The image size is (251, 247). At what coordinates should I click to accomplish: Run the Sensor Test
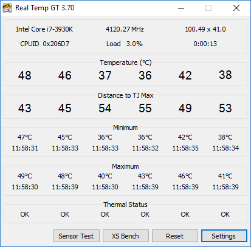point(77,236)
